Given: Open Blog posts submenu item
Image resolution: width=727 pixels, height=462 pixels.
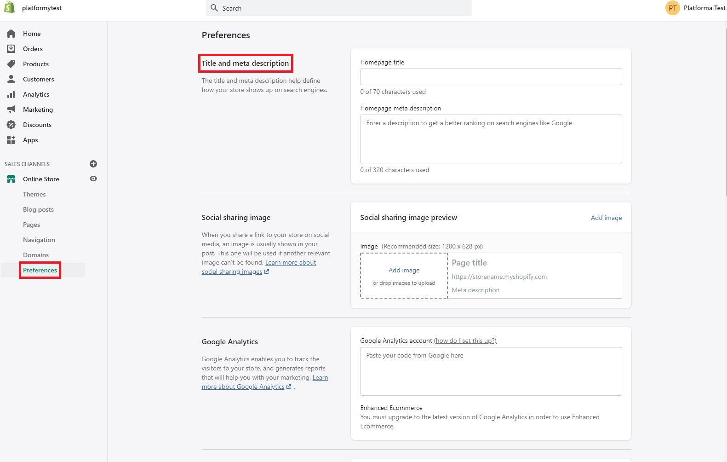Looking at the screenshot, I should coord(39,209).
